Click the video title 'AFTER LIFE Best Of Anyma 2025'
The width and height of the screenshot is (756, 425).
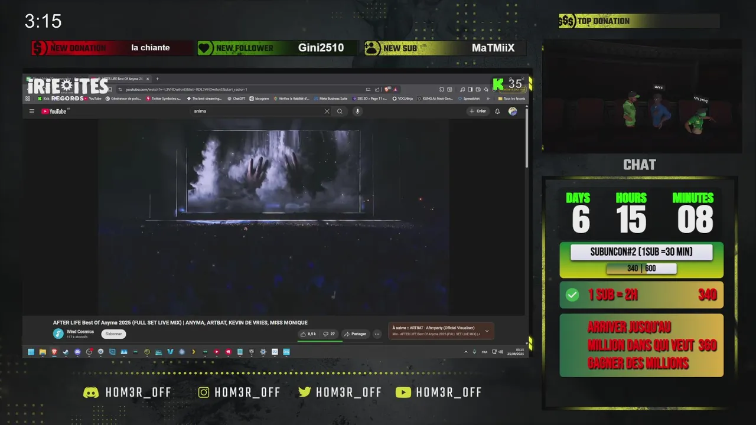(180, 323)
